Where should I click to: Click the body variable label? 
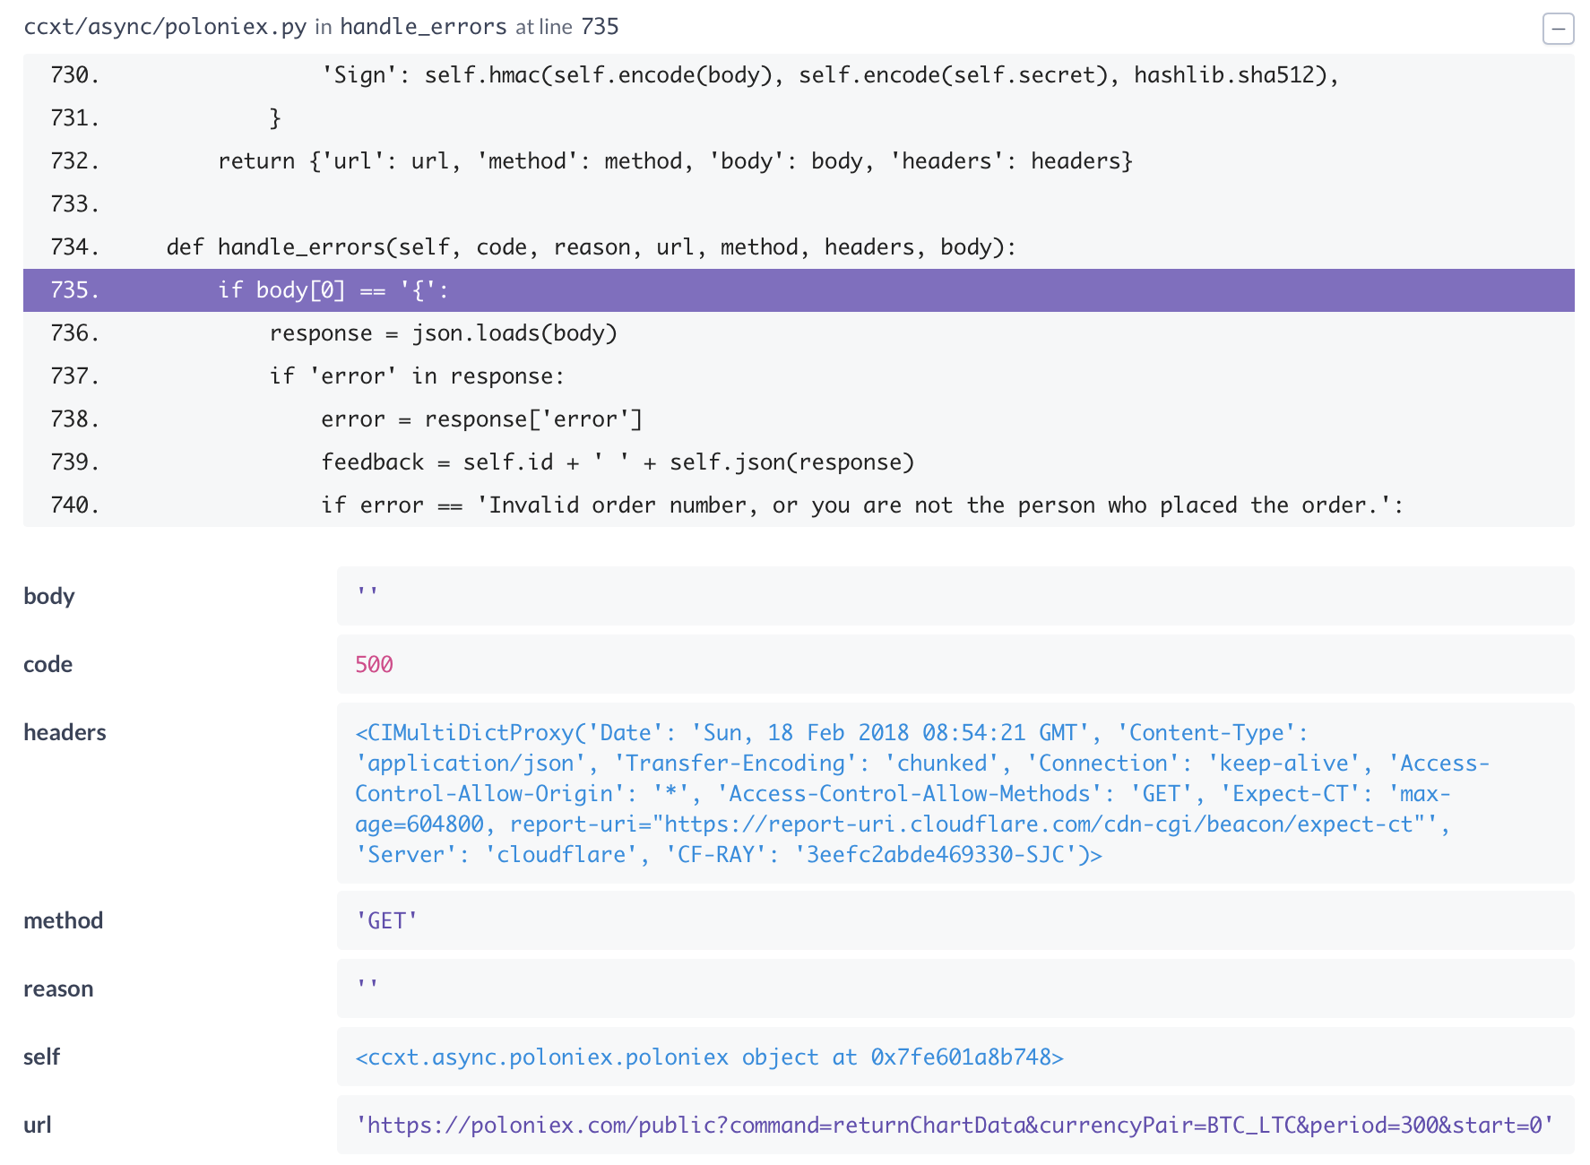click(x=48, y=596)
